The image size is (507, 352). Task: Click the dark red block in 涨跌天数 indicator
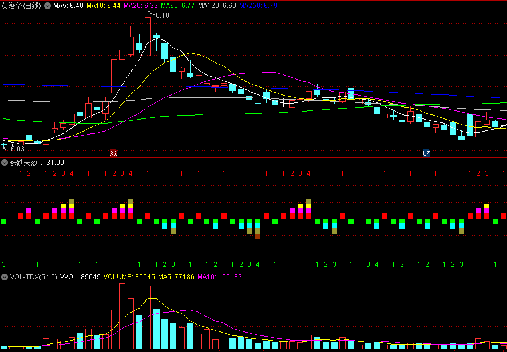[258, 236]
